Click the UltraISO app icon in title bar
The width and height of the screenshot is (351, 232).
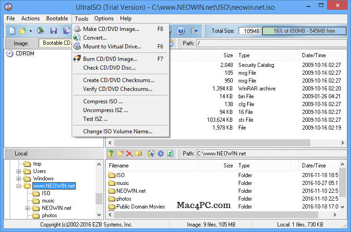(8, 7)
